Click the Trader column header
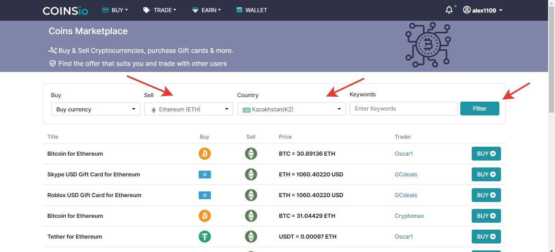This screenshot has width=555, height=252. coord(403,137)
